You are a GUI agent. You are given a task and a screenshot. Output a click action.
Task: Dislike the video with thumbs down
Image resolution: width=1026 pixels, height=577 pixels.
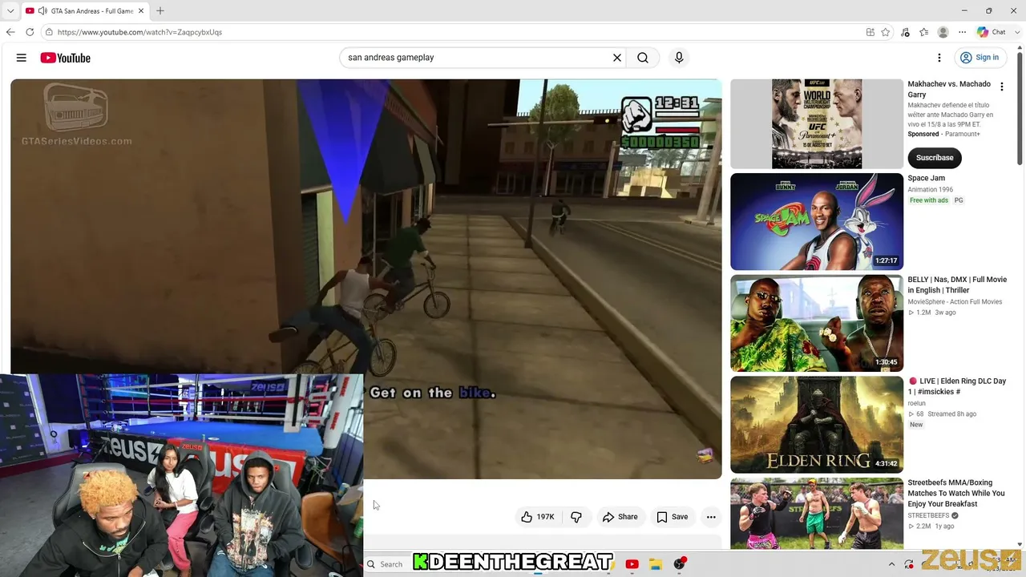[x=576, y=517]
